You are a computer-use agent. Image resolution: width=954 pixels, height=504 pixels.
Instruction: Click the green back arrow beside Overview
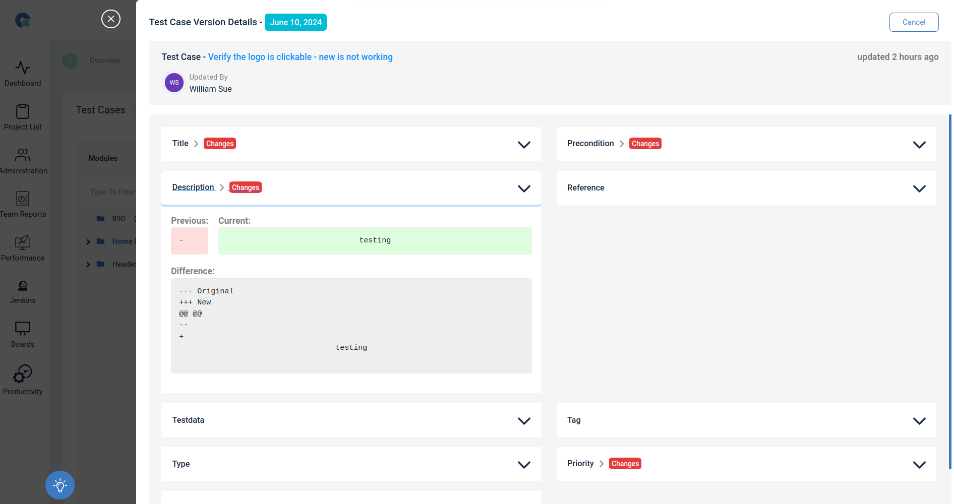pos(70,61)
